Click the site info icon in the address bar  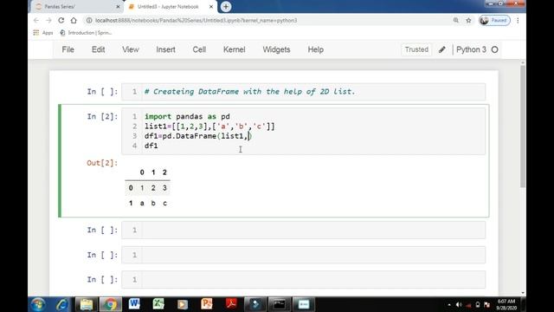pos(89,21)
